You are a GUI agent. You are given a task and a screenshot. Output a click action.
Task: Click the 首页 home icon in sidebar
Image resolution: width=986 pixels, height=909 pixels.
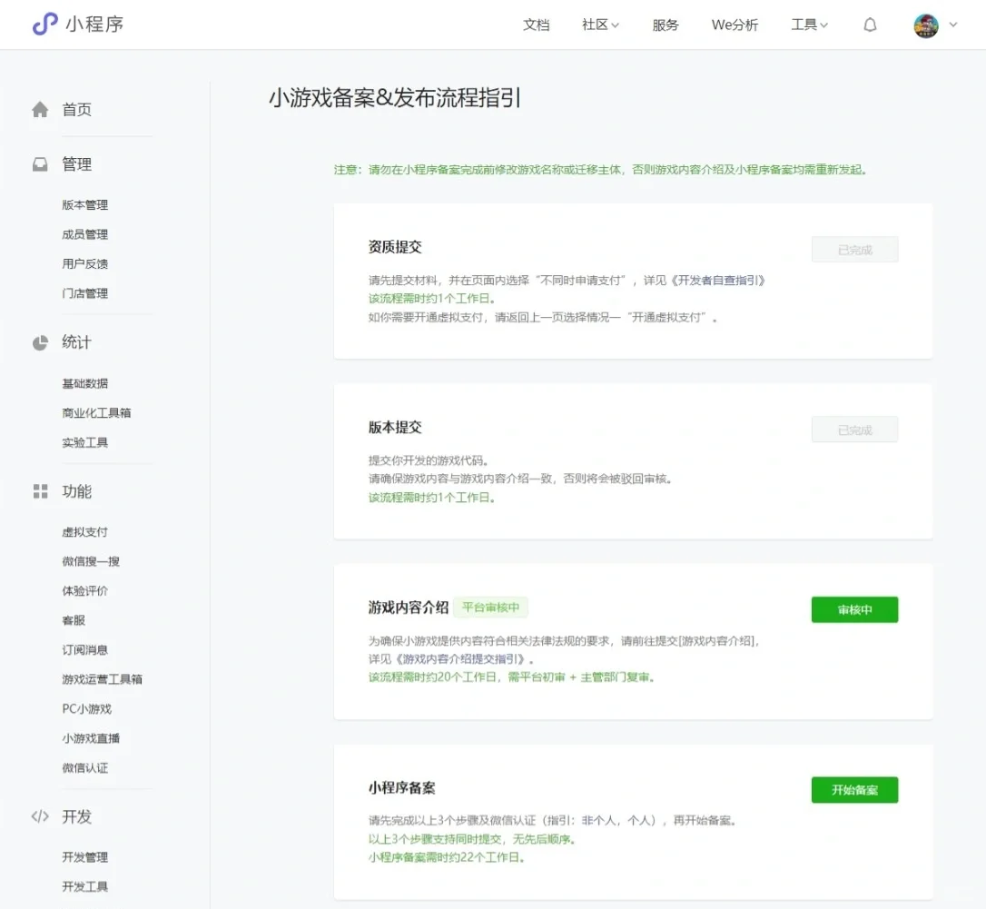pos(40,109)
